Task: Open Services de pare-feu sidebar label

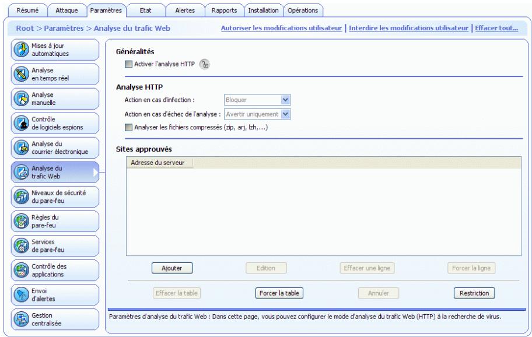Action: [x=48, y=246]
